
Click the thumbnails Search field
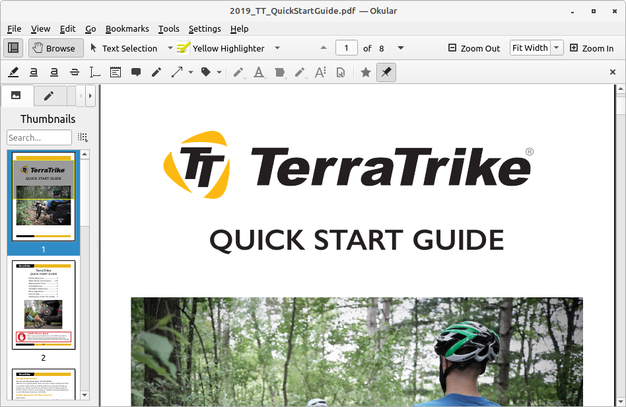[39, 137]
